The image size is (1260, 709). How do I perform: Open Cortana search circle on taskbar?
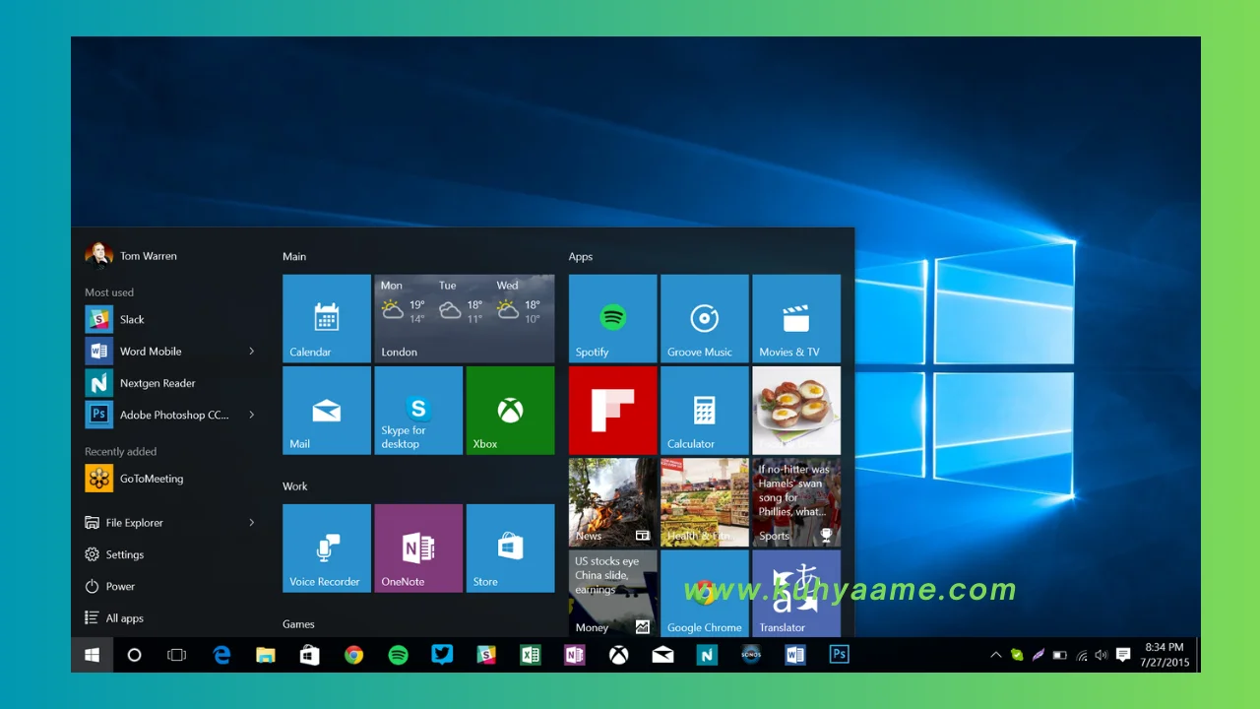click(135, 655)
